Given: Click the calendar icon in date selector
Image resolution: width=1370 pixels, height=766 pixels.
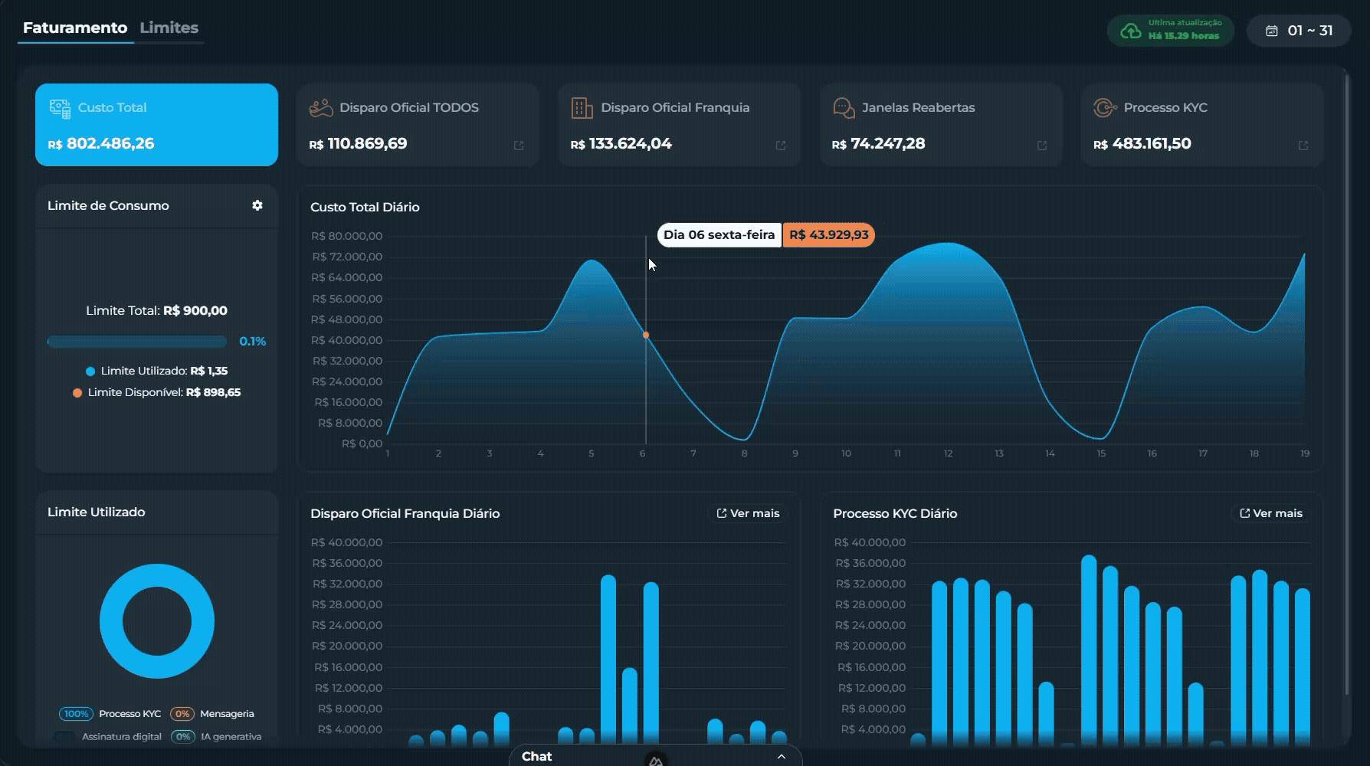Looking at the screenshot, I should coord(1272,31).
